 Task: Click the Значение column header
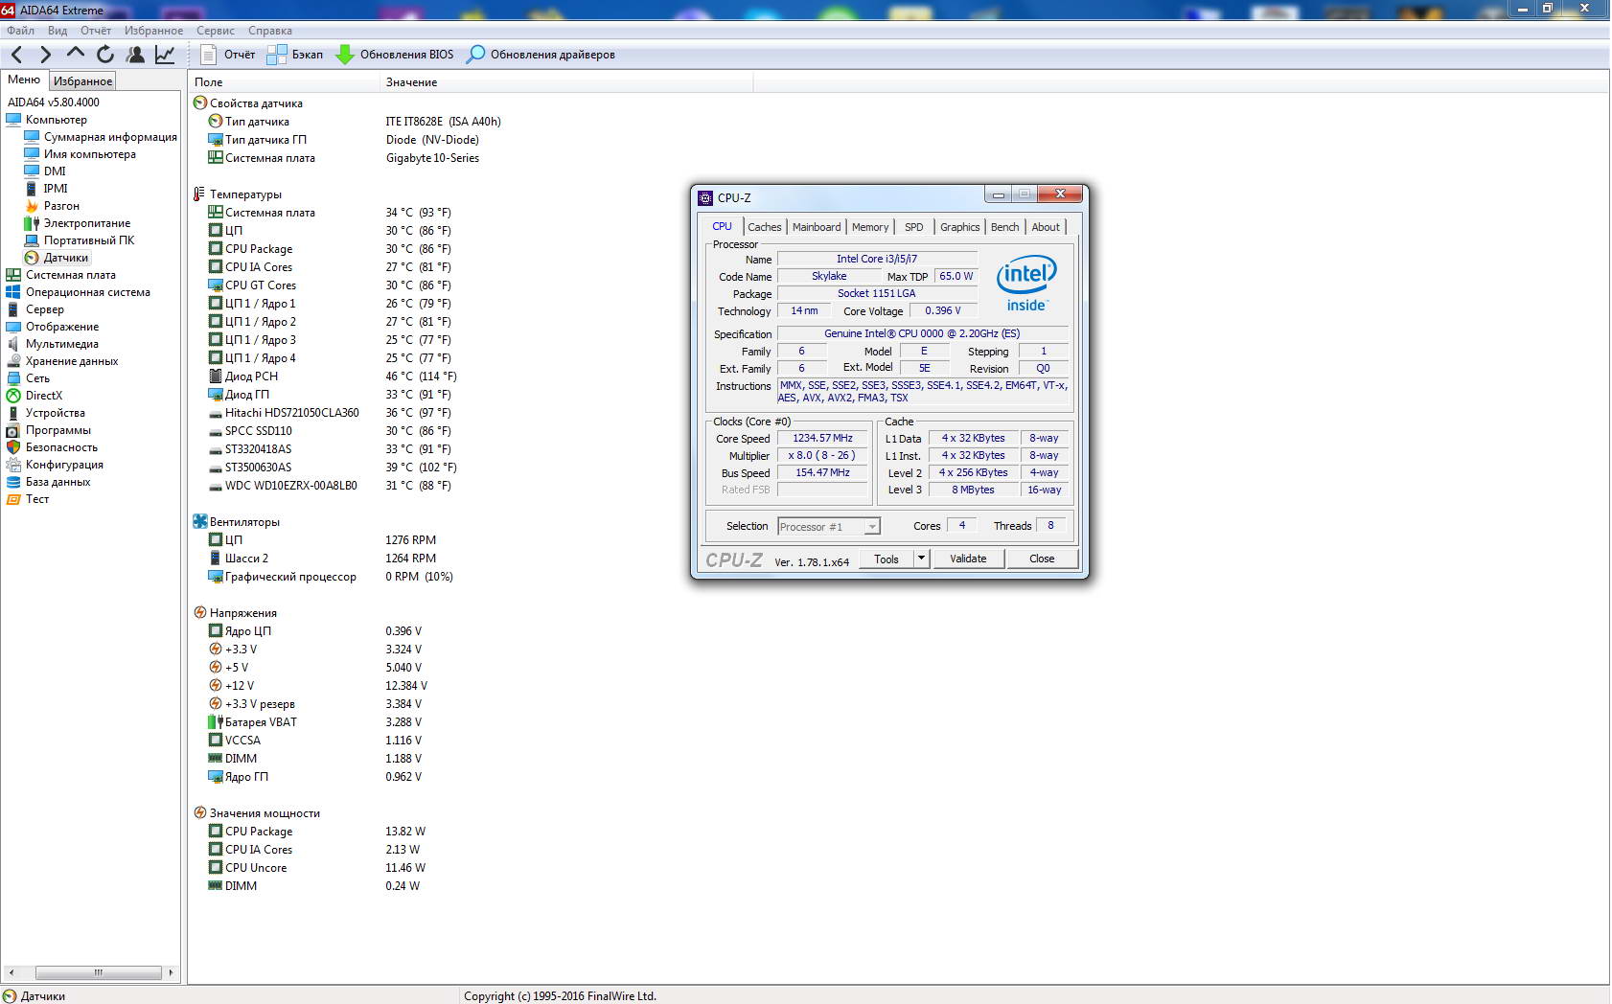pos(566,82)
